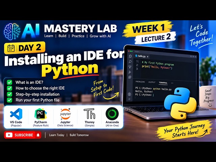Open the panel's three-dots overflow menu
This screenshot has width=216, height=162.
click(172, 83)
